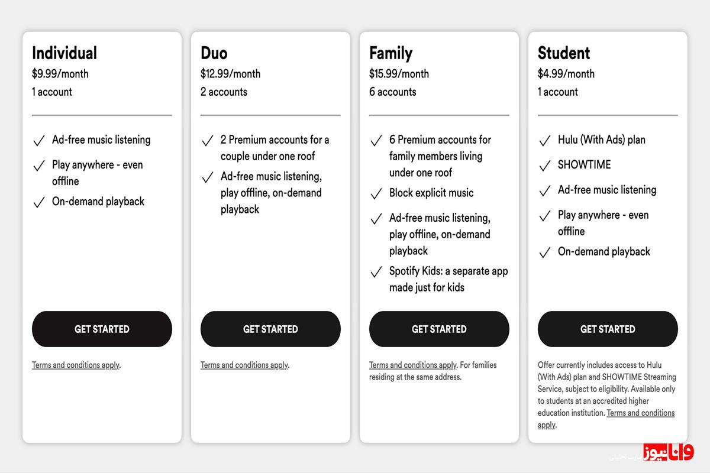Click checkmark next to Individual On-demand playback
Viewport: 710px width, 473px height.
pos(39,202)
